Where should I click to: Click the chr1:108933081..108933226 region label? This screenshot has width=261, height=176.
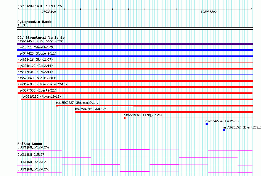tap(40, 6)
